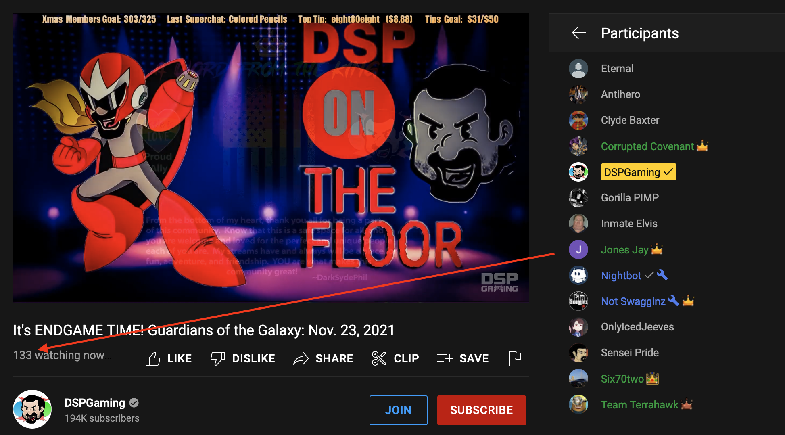Click the 194K subscribers text

pos(102,418)
